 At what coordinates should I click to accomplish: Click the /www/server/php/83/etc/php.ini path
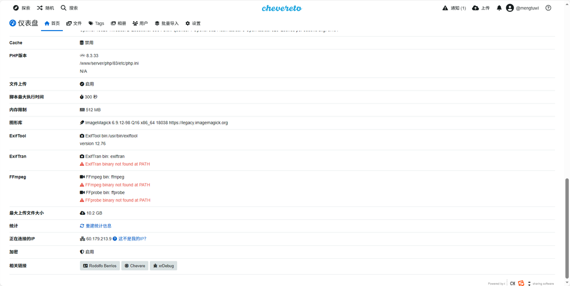(x=109, y=63)
